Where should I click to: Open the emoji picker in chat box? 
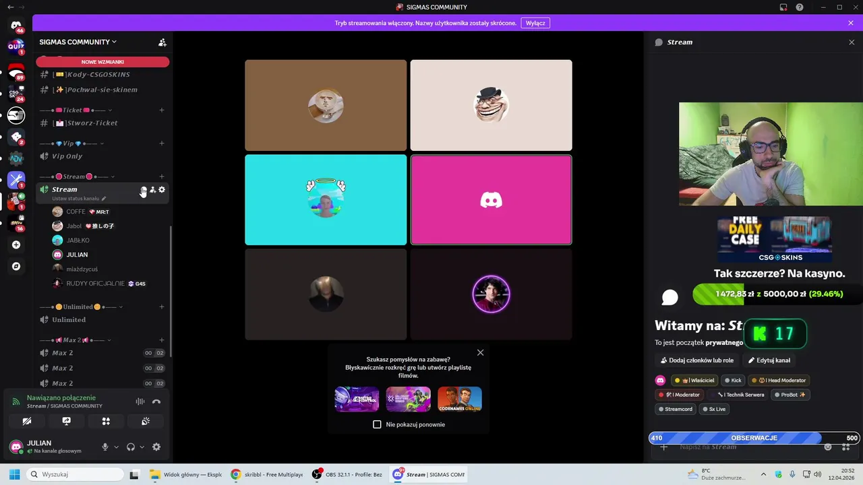click(828, 447)
